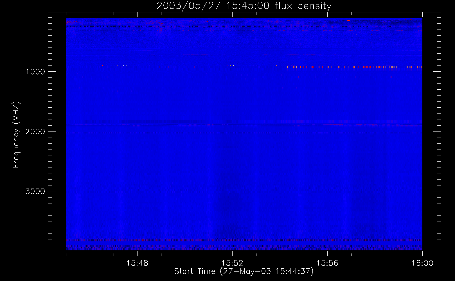Select the 1000 frequency axis label
455x281 pixels.
click(x=35, y=72)
